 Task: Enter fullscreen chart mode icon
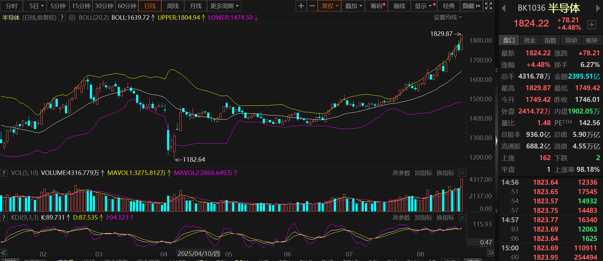[489, 6]
